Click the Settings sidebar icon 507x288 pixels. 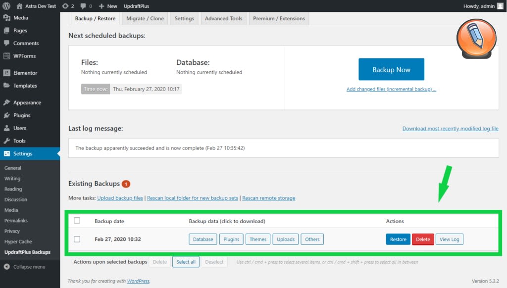pyautogui.click(x=6, y=153)
